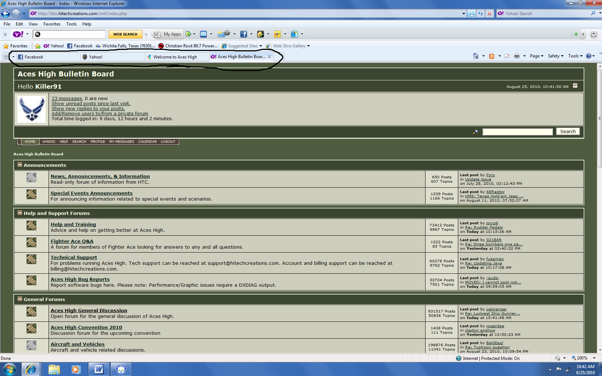Open the News, Announcements, & Information board
The height and width of the screenshot is (376, 602).
tap(100, 176)
